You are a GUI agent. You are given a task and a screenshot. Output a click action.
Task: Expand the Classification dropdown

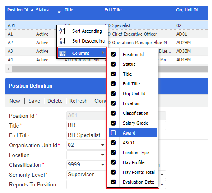(x=103, y=165)
